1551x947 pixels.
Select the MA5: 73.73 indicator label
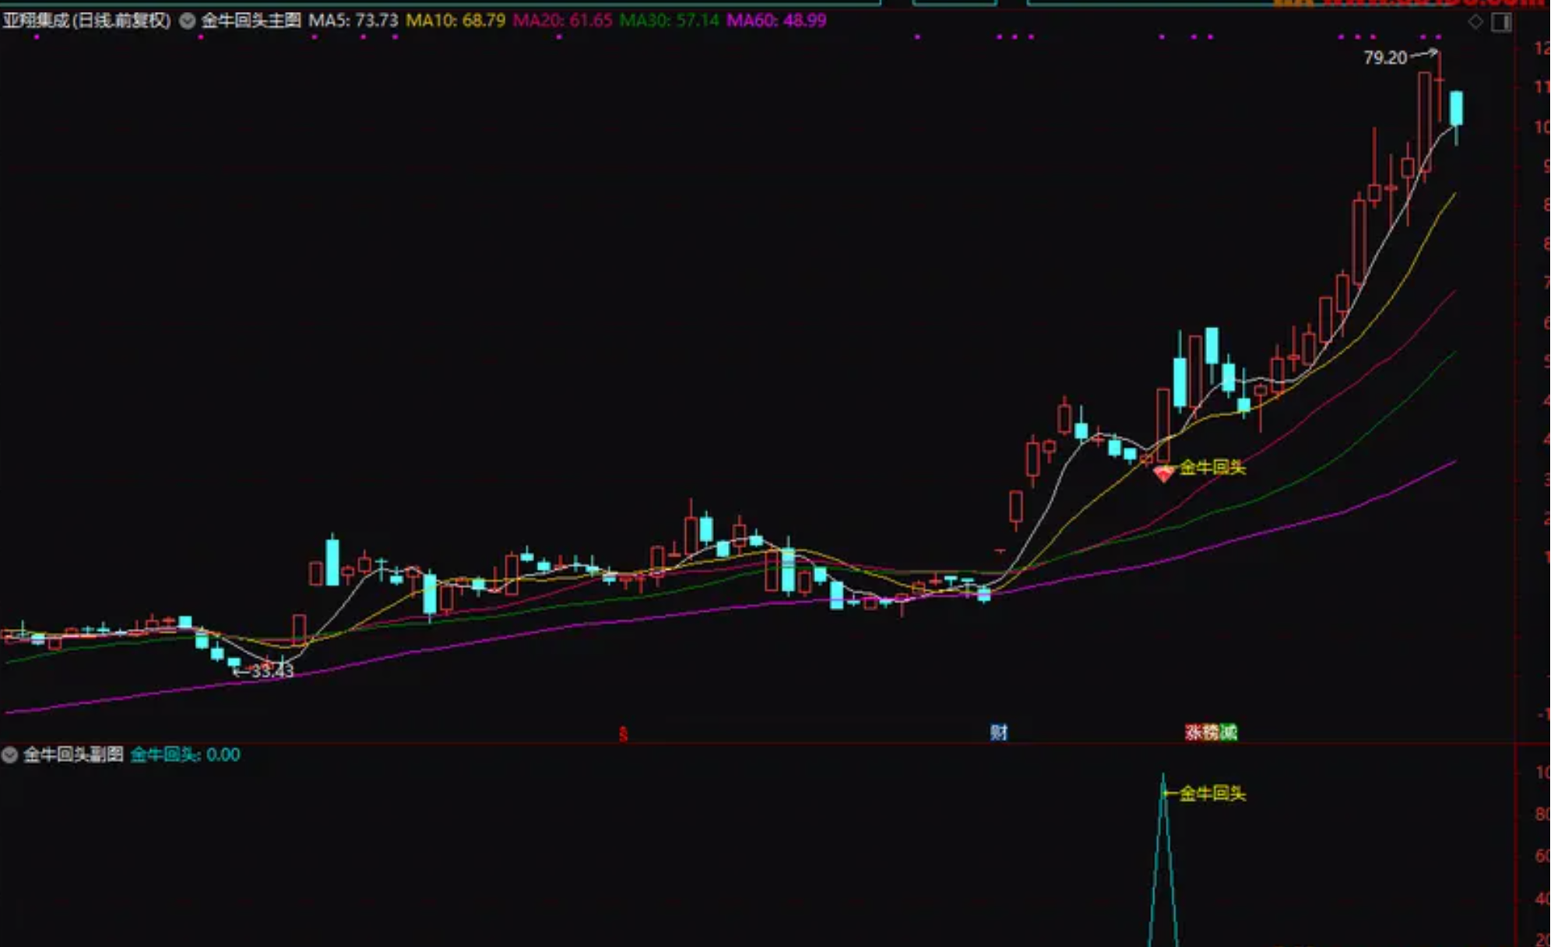[353, 21]
